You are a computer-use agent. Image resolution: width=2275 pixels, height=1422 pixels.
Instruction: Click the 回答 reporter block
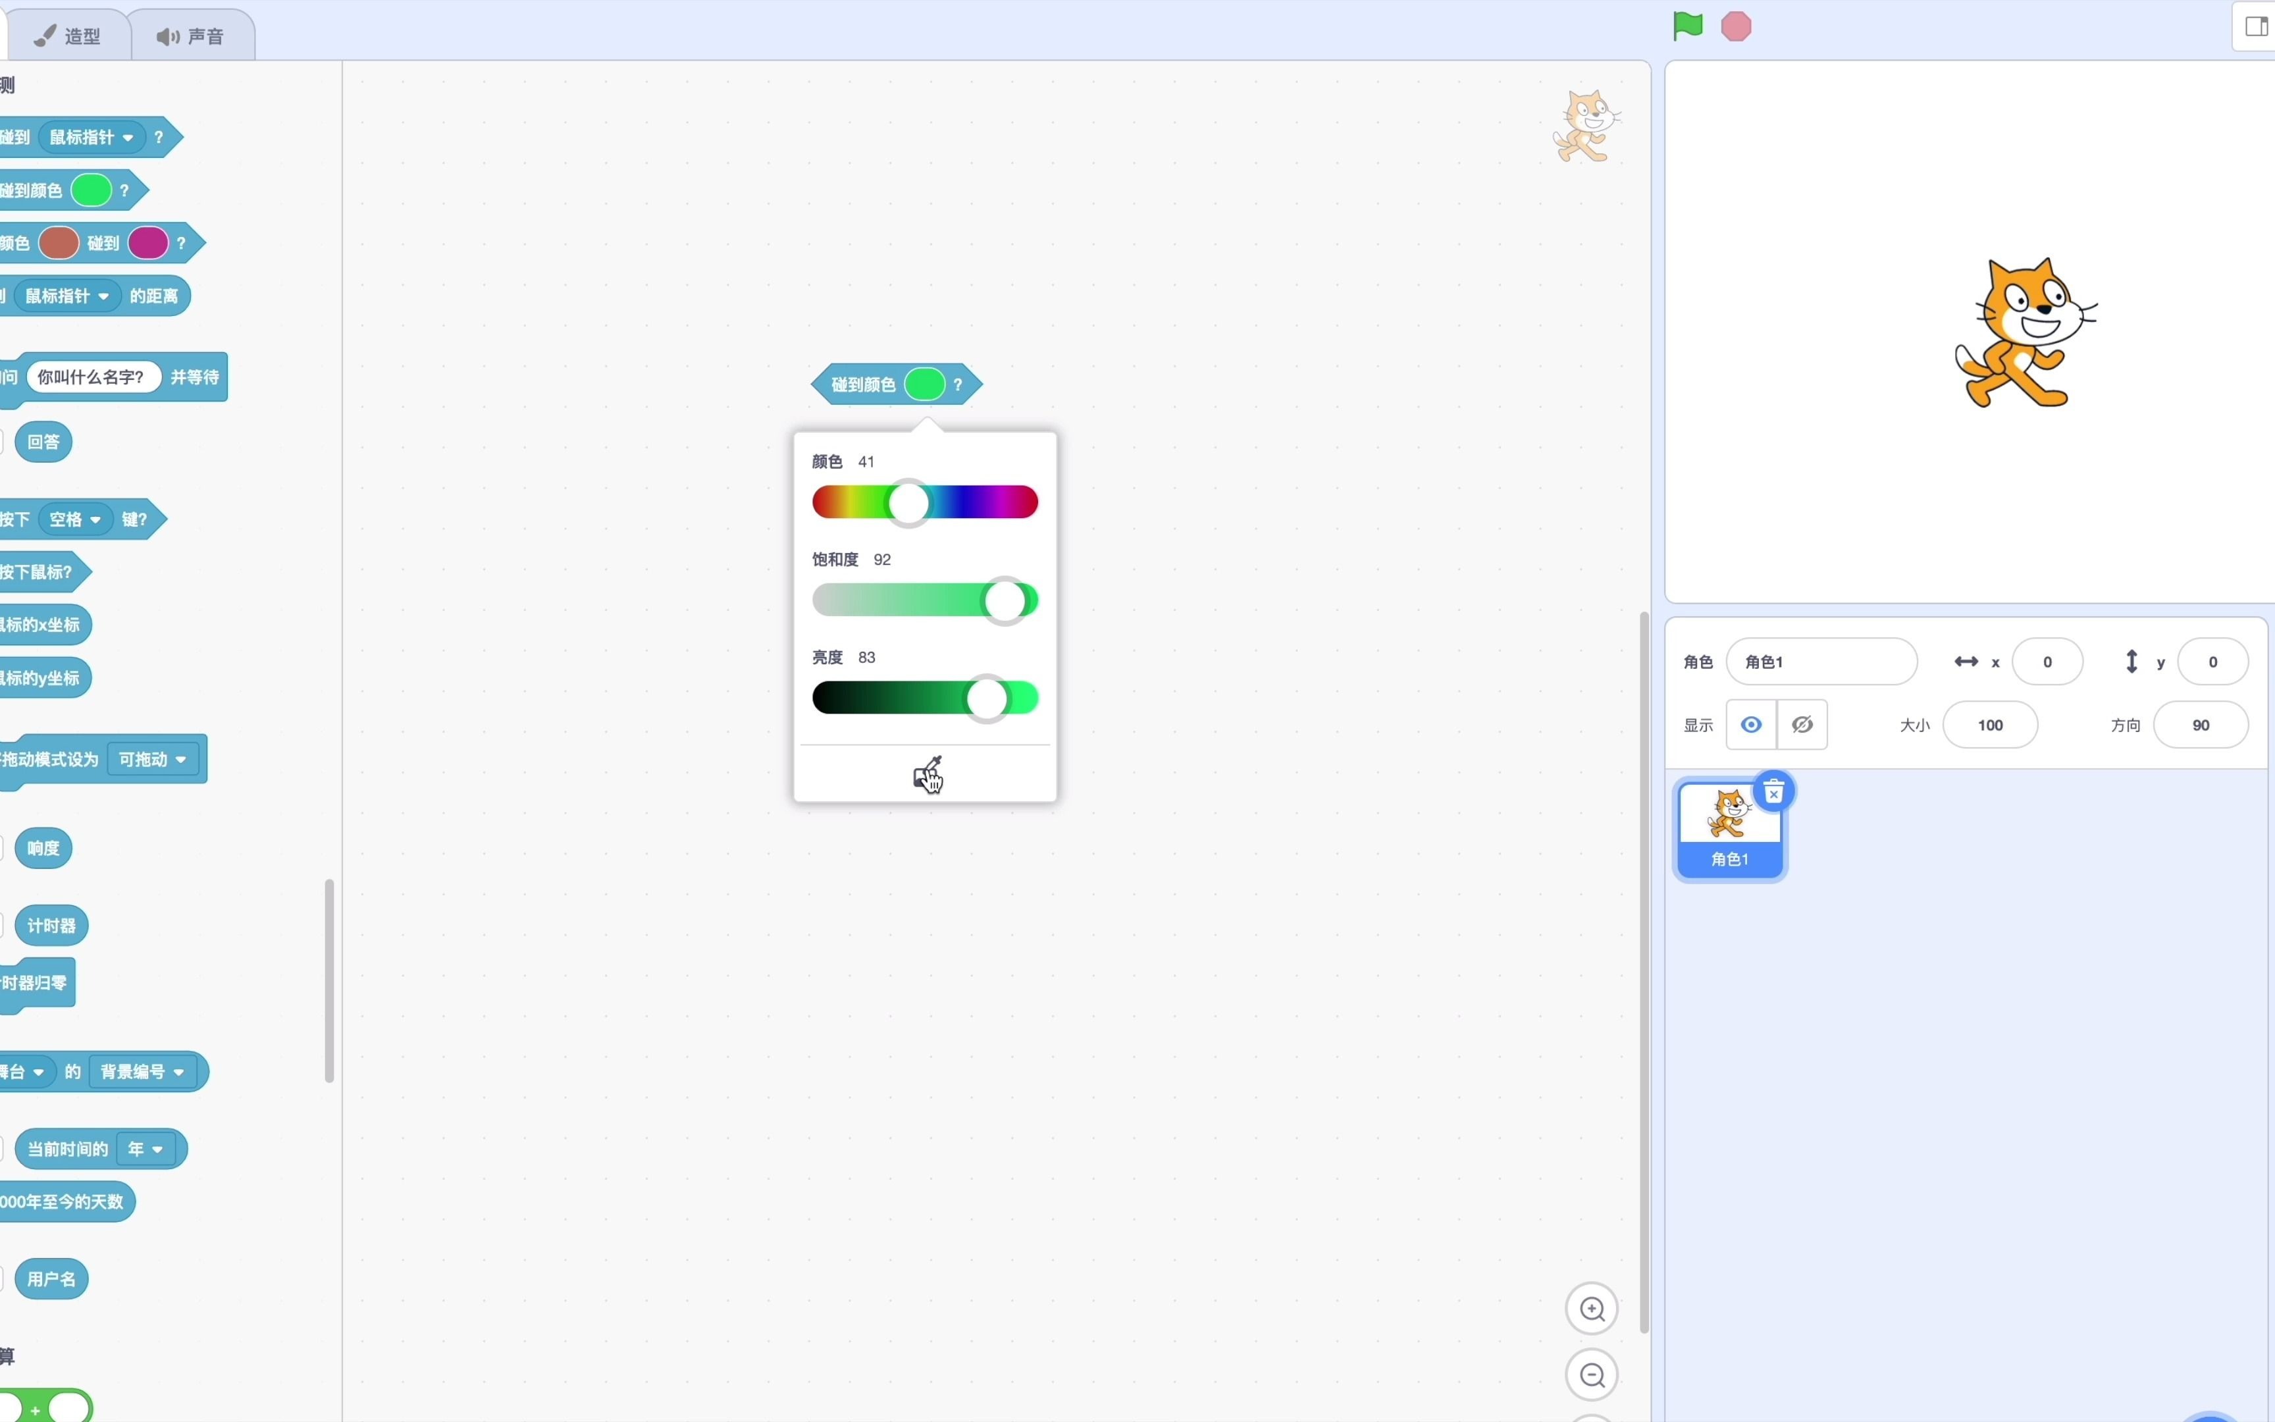click(43, 442)
